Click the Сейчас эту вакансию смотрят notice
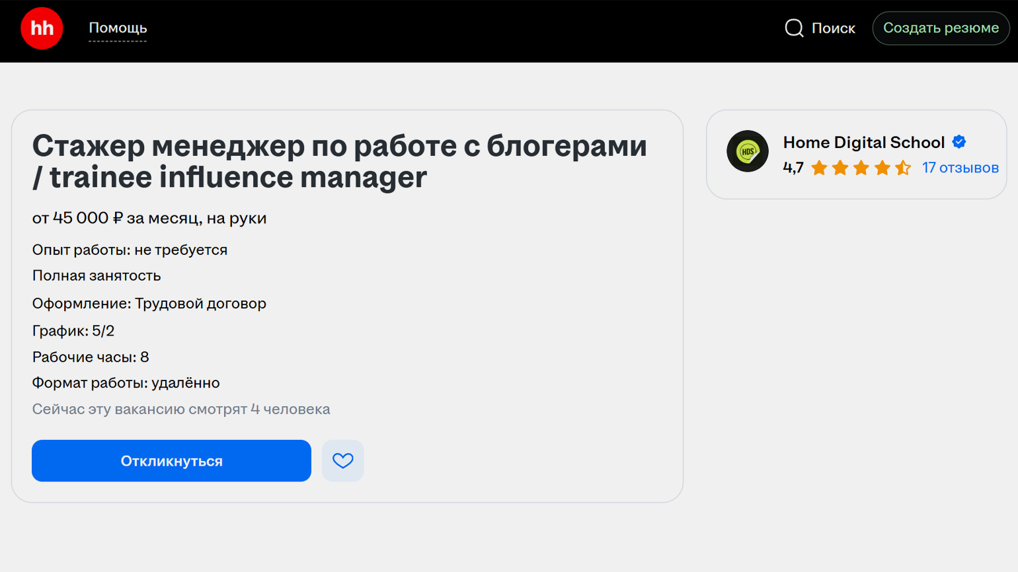Viewport: 1018px width, 572px height. 181,409
